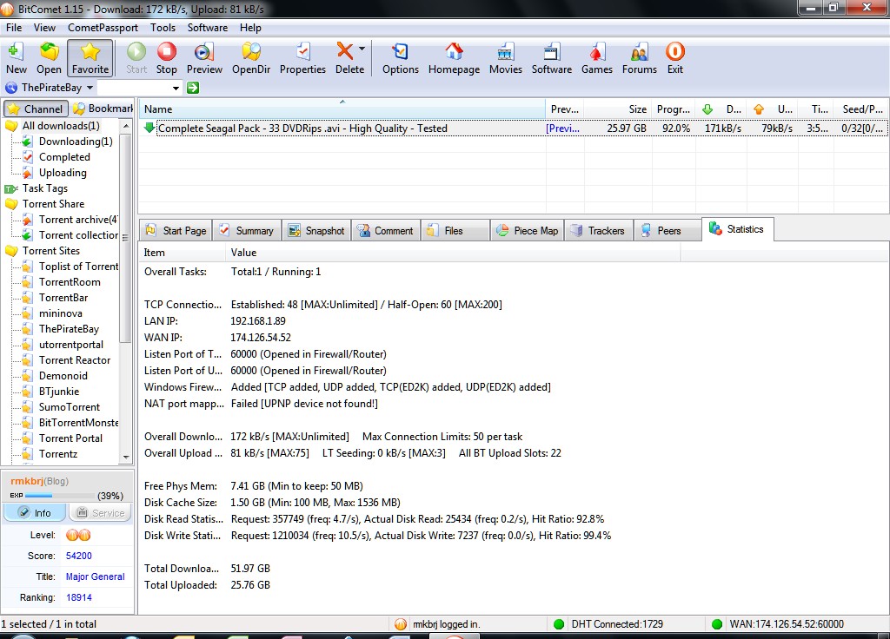Sort the task list by Name column
This screenshot has height=639, width=890.
pyautogui.click(x=342, y=109)
